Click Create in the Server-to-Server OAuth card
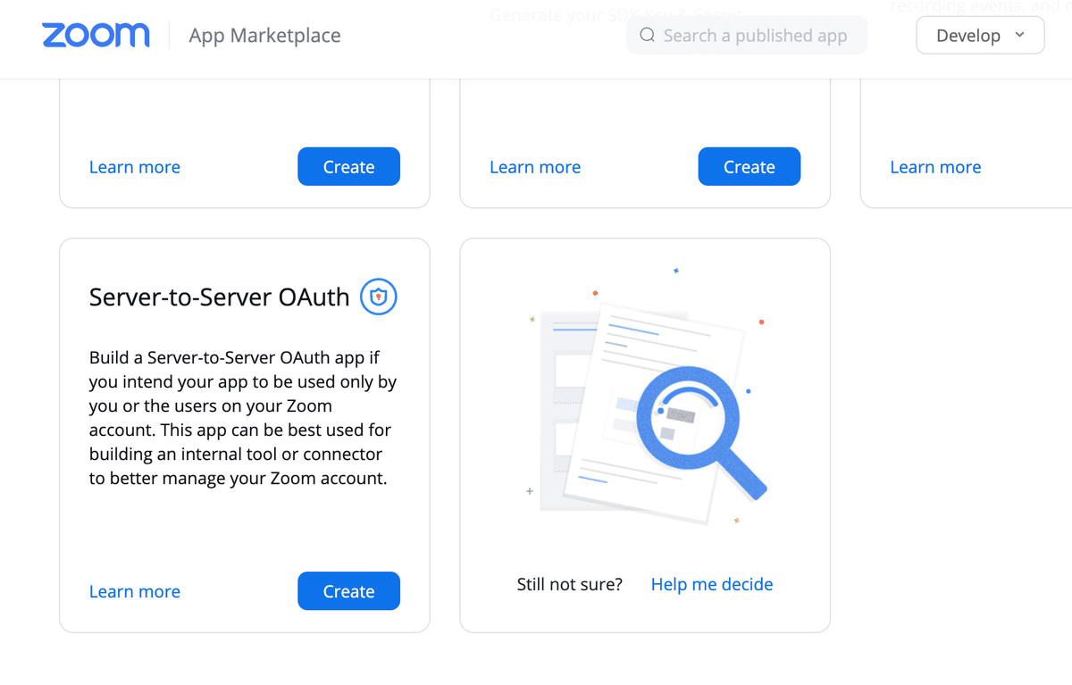This screenshot has height=685, width=1072. 348,591
